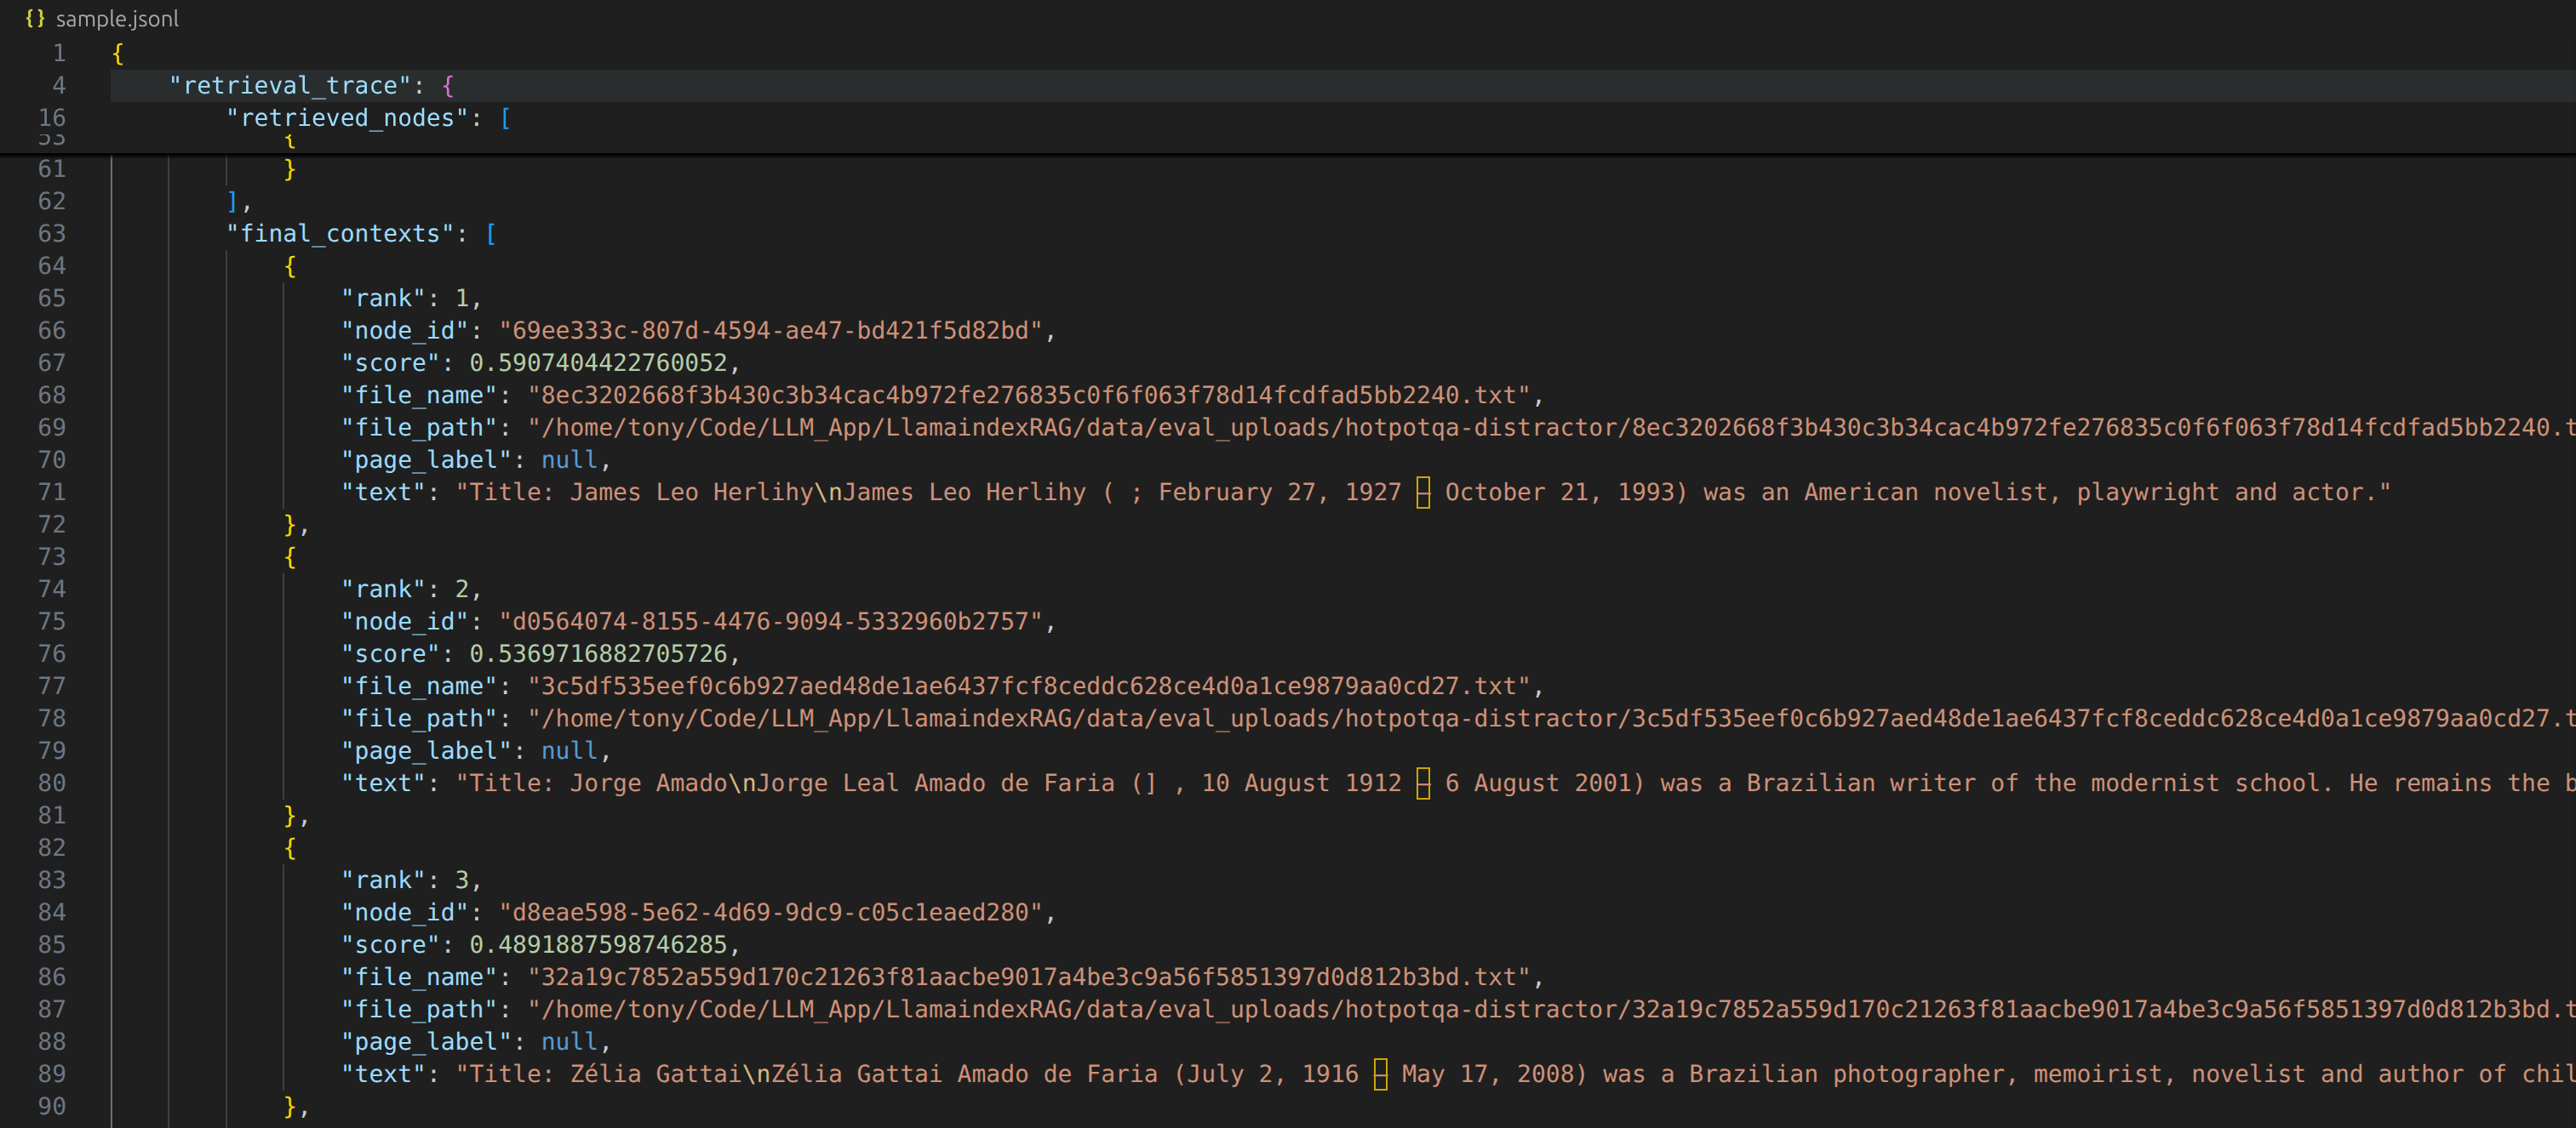
Task: Click file_name starting 32a19c7852a559d1
Action: pos(1029,977)
